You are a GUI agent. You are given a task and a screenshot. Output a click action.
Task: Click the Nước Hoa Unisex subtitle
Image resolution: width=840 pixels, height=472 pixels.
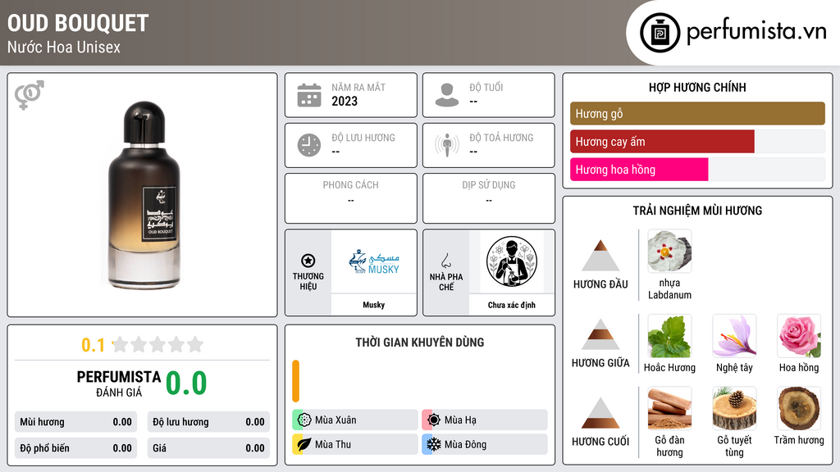coord(64,47)
